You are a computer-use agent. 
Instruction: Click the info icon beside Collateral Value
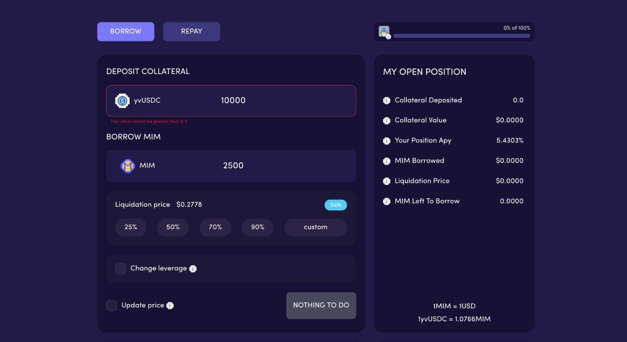[x=387, y=121]
